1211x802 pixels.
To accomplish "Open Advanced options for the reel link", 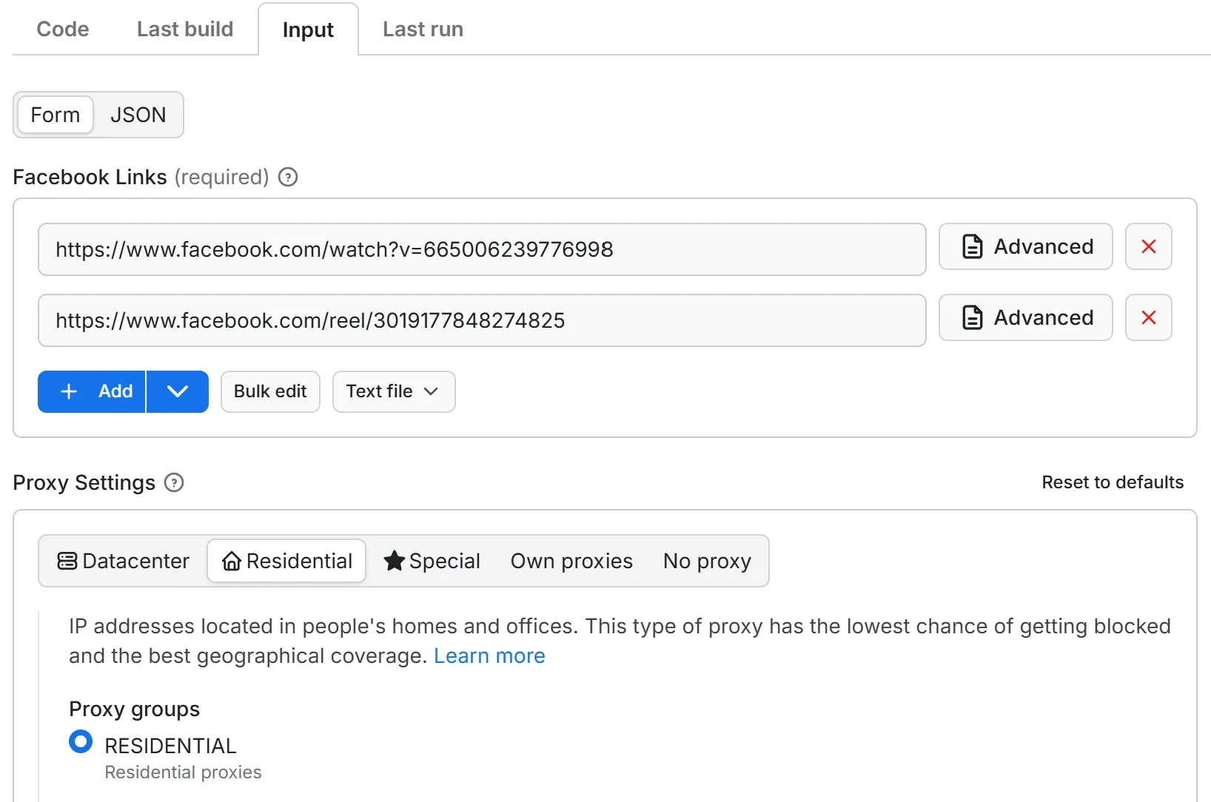I will pyautogui.click(x=1025, y=318).
